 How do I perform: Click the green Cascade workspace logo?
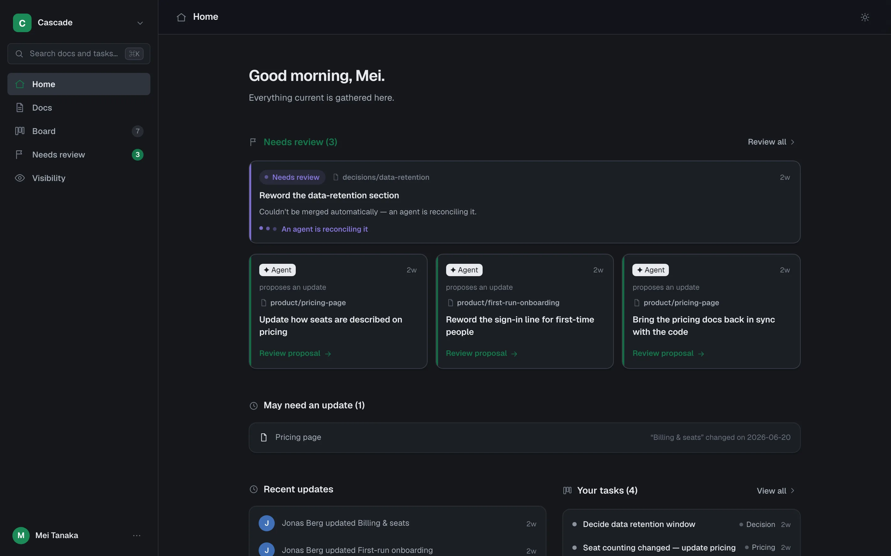tap(22, 23)
